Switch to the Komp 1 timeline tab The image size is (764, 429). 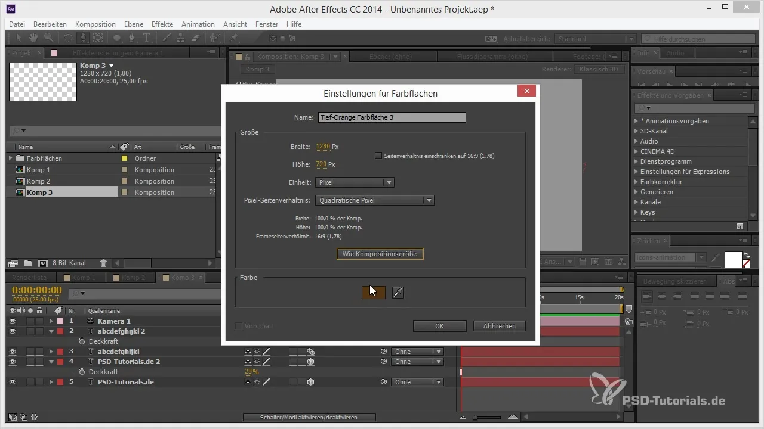[x=83, y=278]
